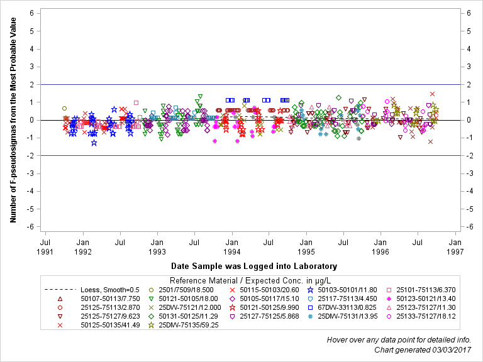Click the blue horizontal reference line at -2
Image resolution: width=483 pixels, height=362 pixels.
[x=250, y=156]
